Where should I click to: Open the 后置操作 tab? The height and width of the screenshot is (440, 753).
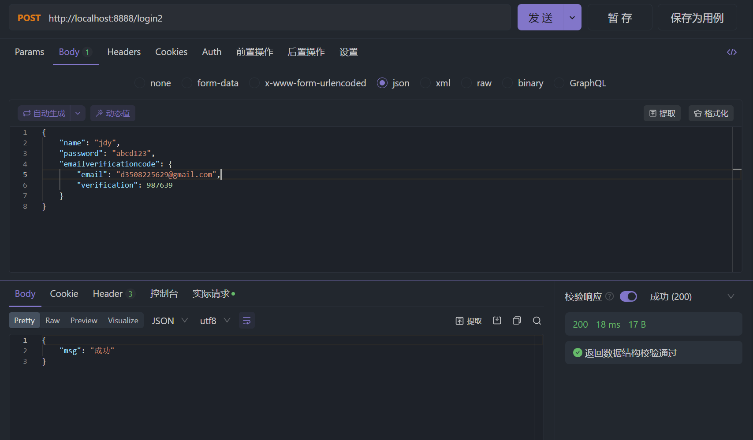306,52
